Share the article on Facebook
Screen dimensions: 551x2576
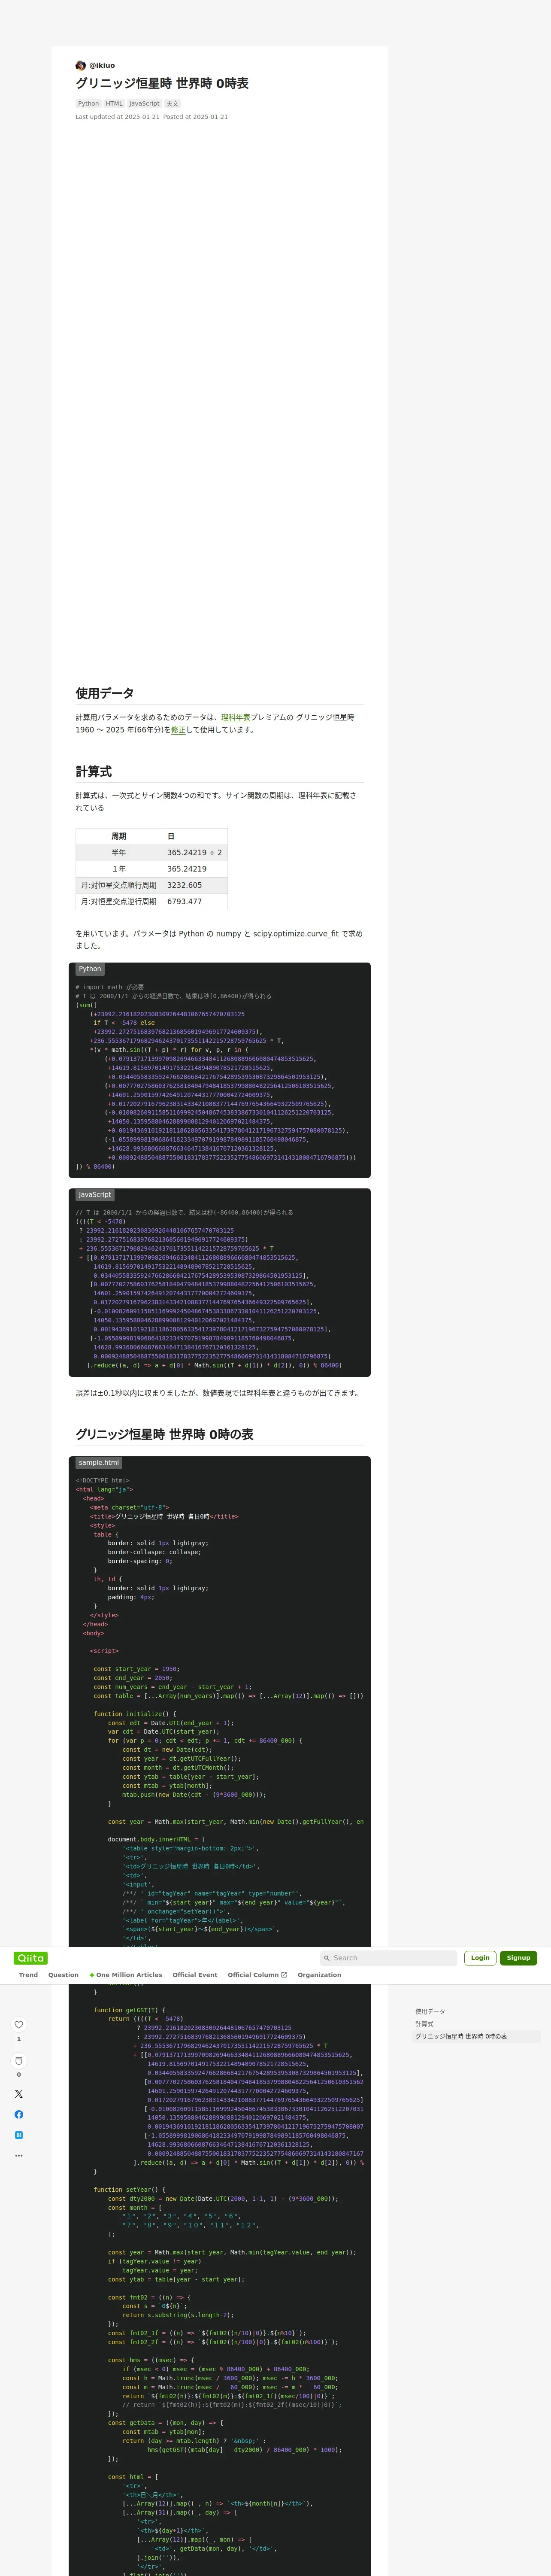coord(18,2114)
